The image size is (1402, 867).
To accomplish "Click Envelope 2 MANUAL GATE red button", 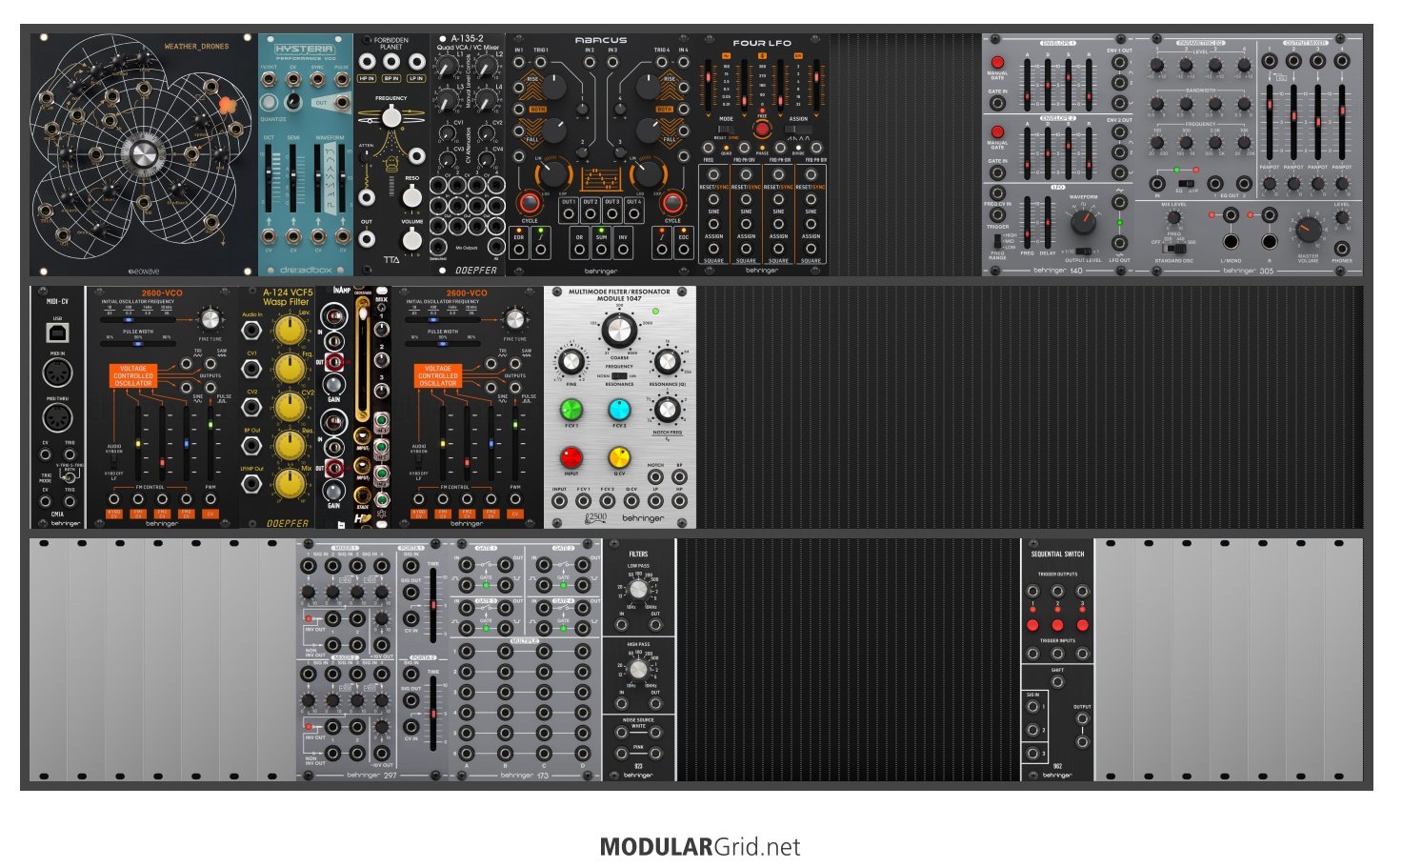I will (997, 132).
